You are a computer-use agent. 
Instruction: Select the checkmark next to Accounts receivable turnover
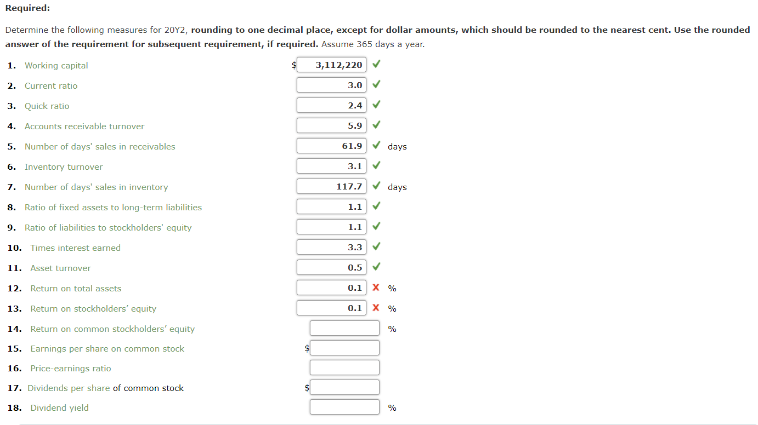pyautogui.click(x=376, y=125)
